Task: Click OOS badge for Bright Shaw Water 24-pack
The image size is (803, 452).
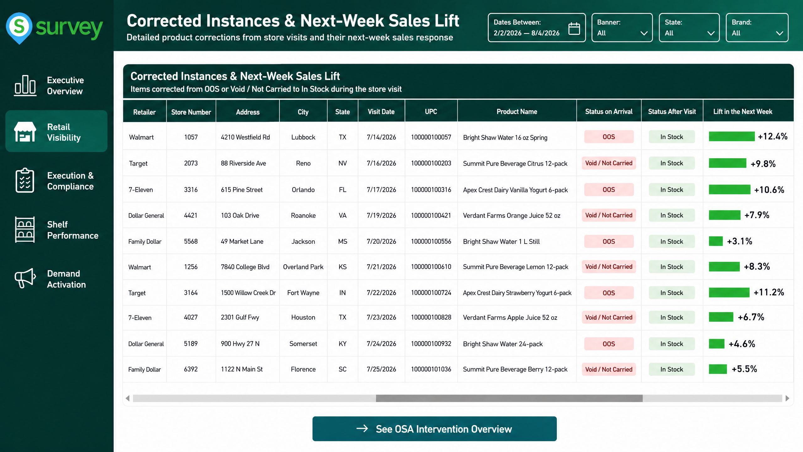Action: [x=609, y=344]
